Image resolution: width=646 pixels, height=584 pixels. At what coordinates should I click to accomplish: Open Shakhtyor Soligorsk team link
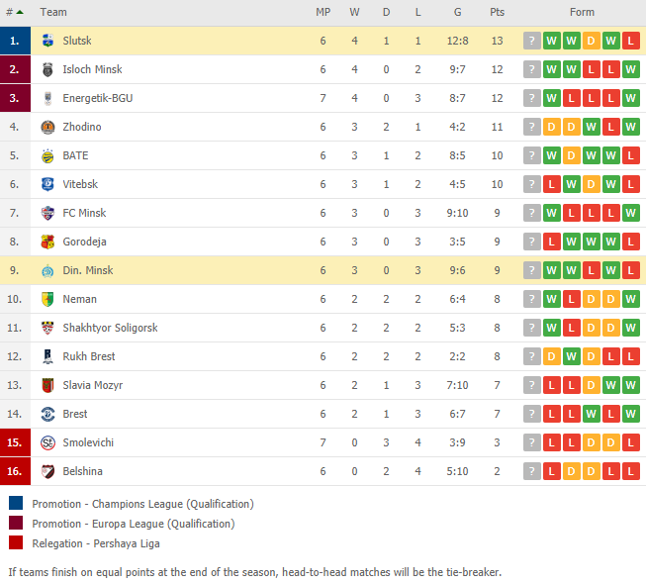point(110,328)
